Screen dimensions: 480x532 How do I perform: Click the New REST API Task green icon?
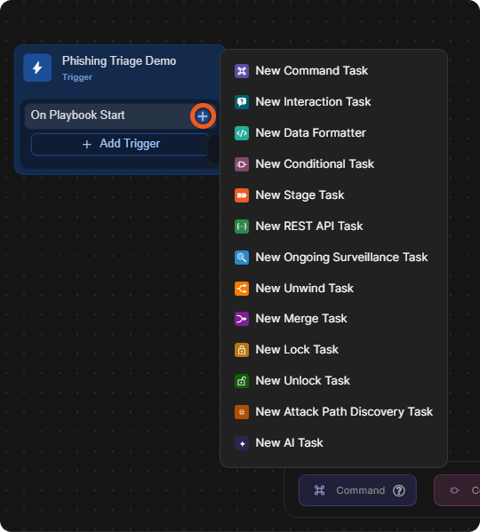tap(242, 226)
